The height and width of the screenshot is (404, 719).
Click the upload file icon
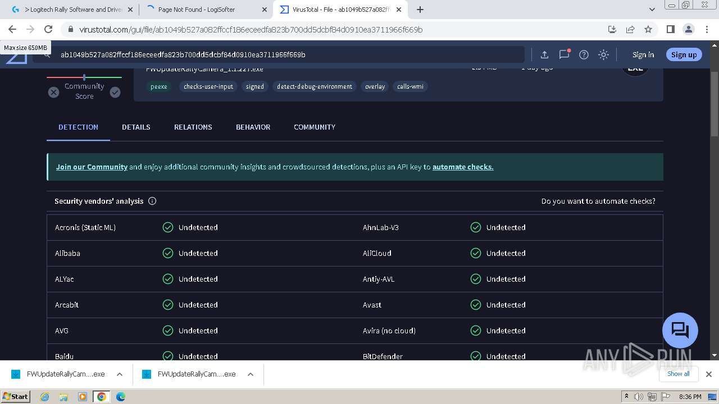tap(544, 54)
